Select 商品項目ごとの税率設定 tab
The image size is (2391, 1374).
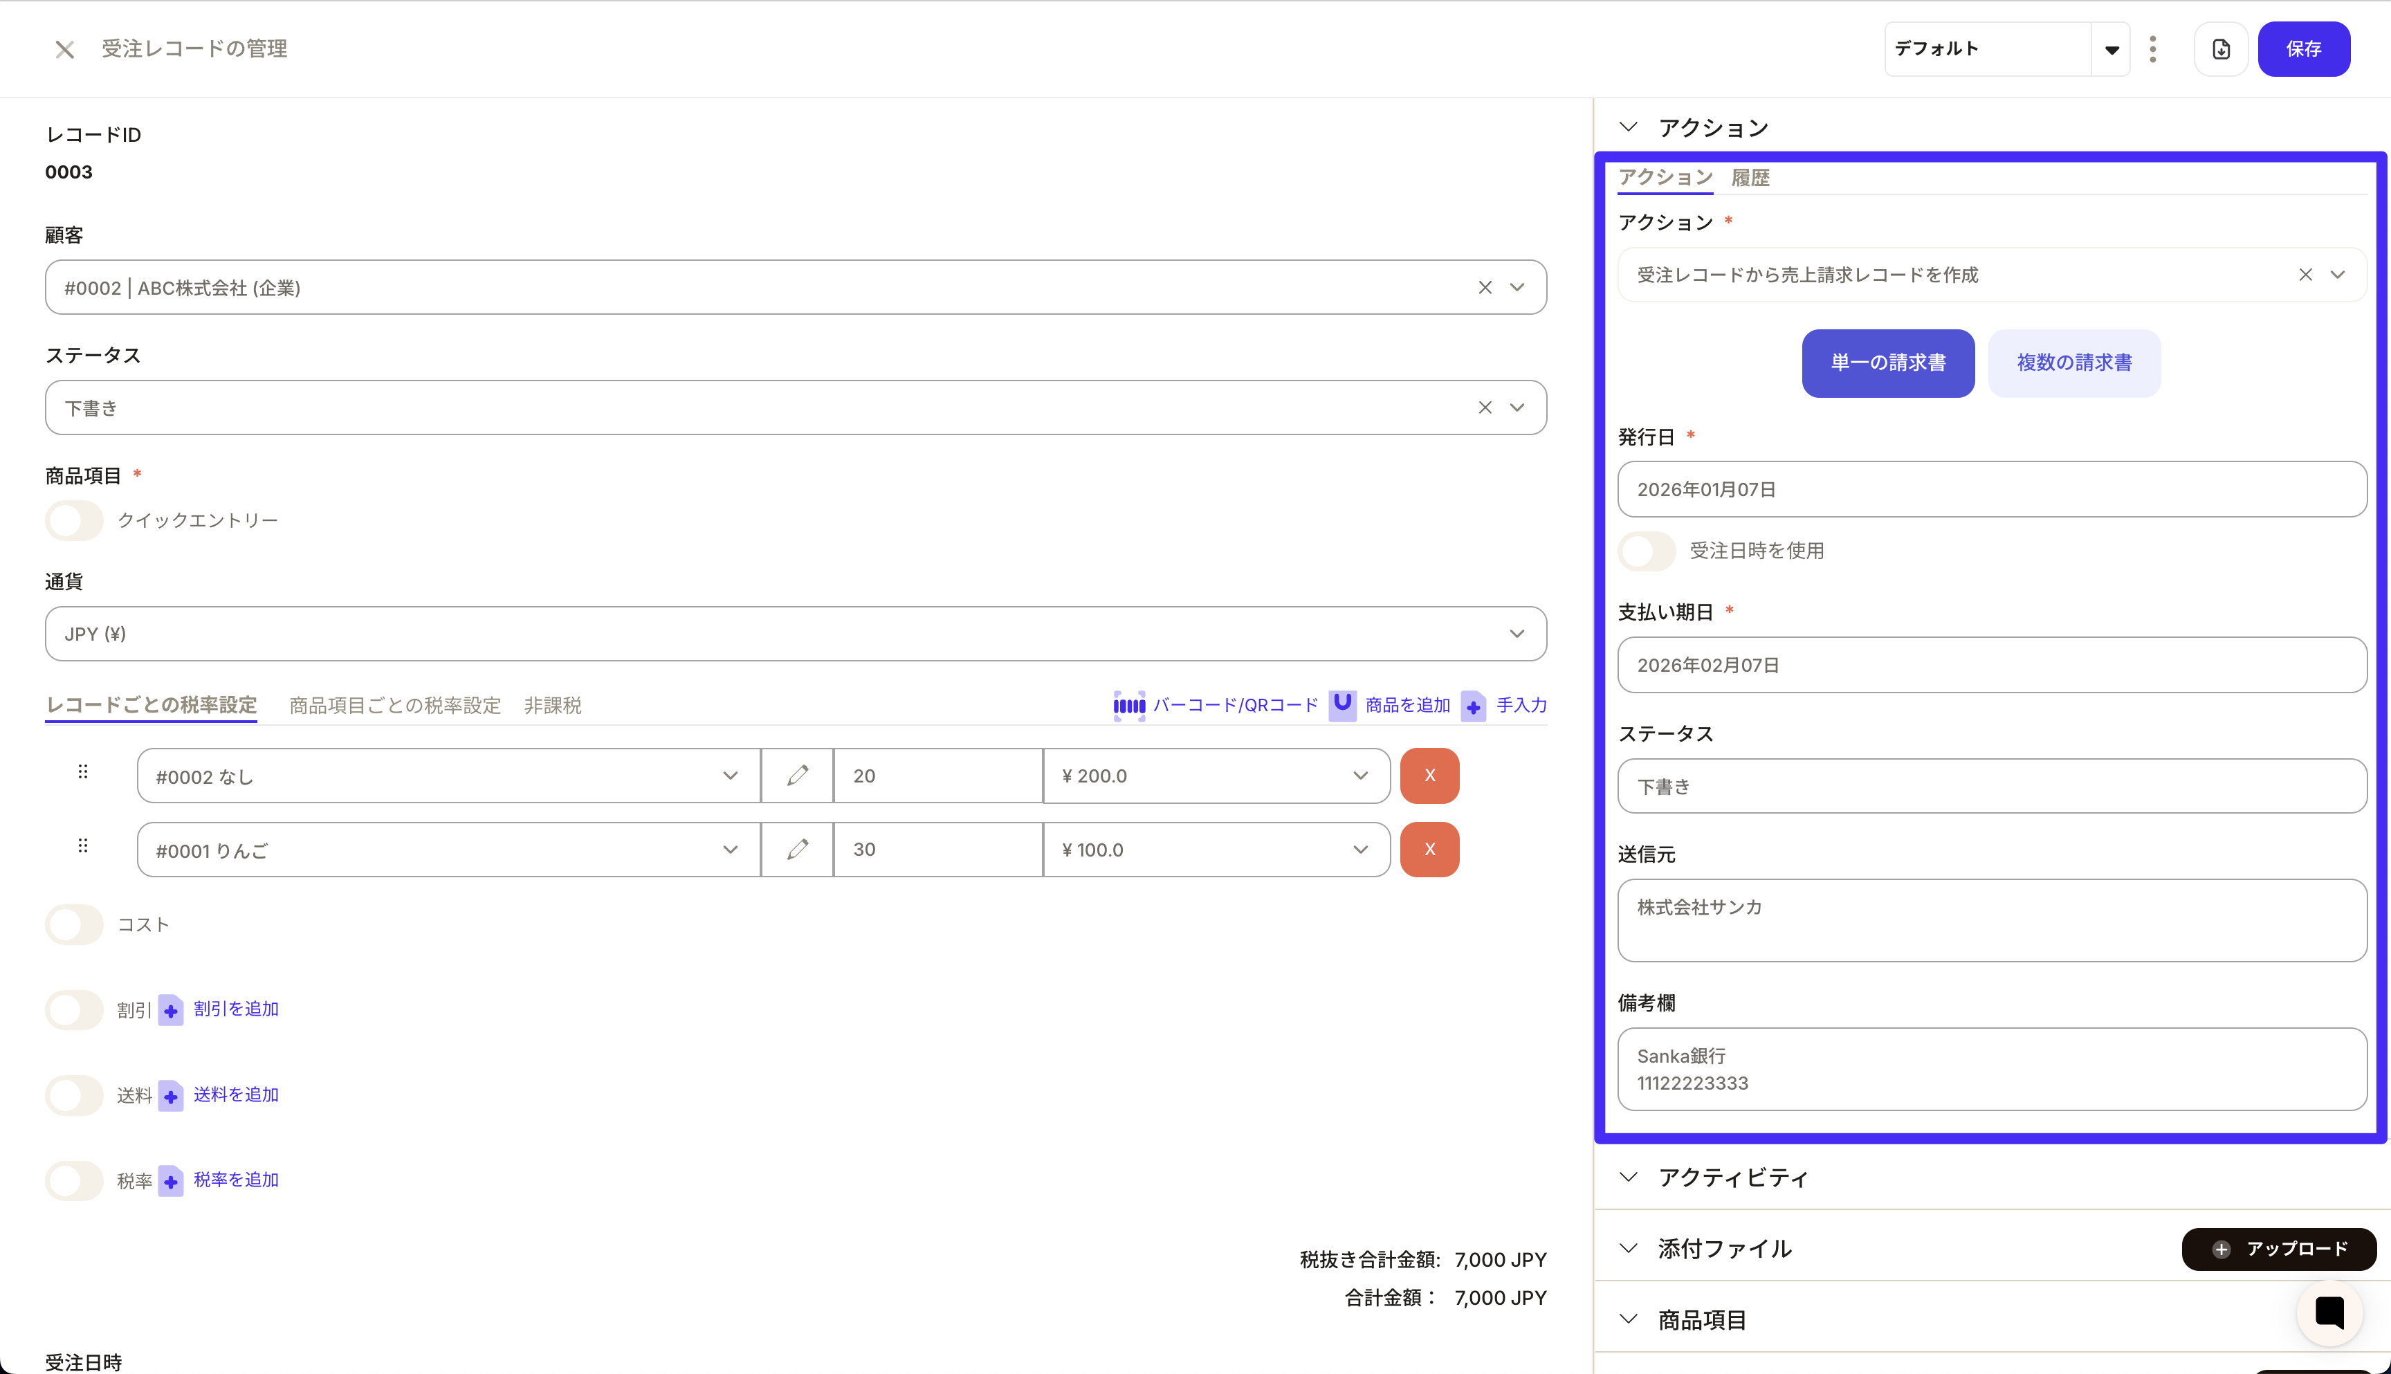[394, 705]
